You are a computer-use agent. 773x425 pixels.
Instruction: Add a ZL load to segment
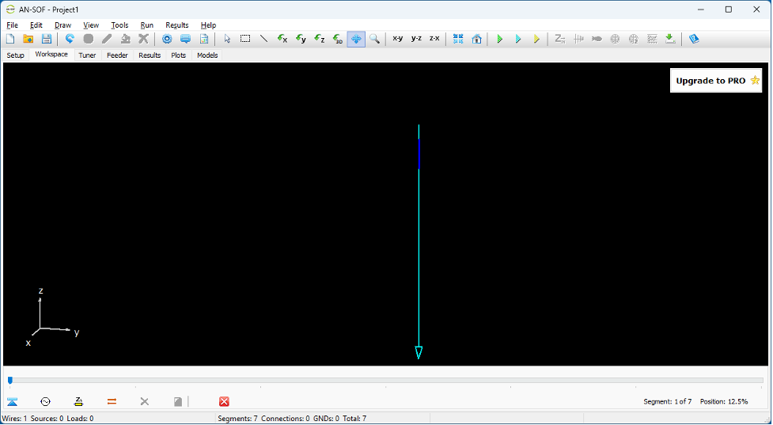click(78, 402)
